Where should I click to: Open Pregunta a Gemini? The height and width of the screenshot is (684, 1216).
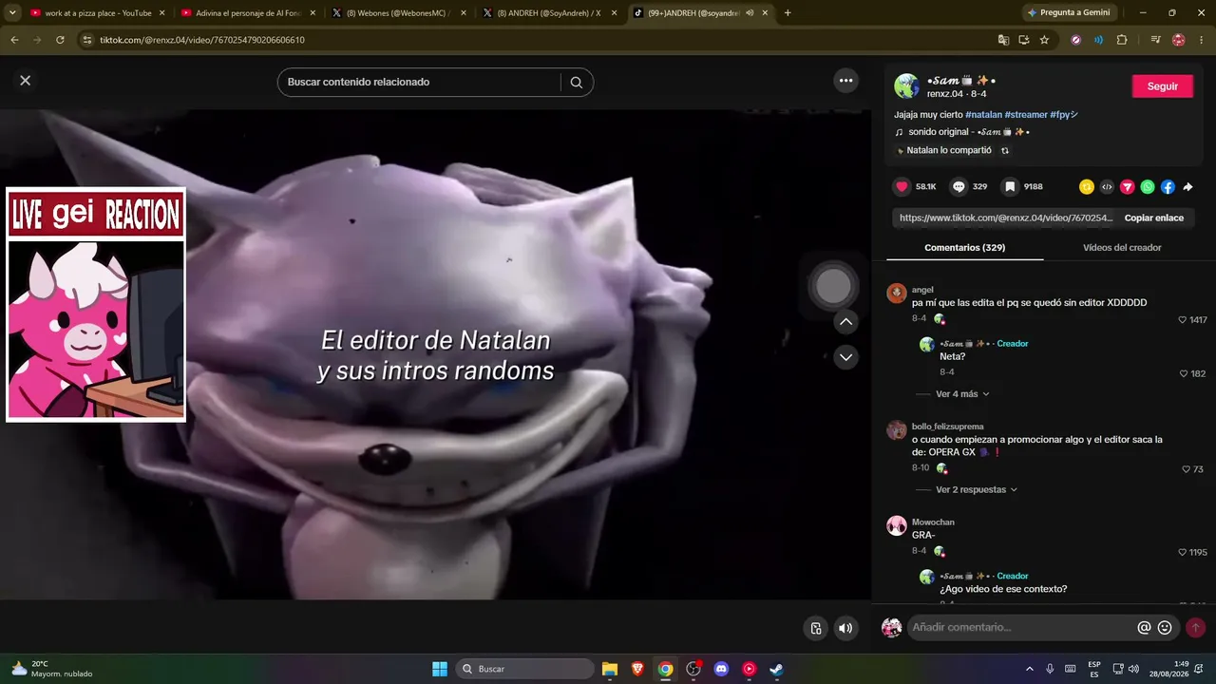pos(1068,13)
